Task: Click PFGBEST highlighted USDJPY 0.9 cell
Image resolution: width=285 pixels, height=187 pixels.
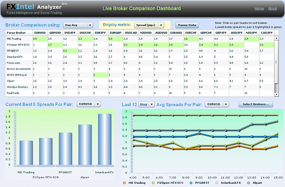Action: tap(70, 51)
